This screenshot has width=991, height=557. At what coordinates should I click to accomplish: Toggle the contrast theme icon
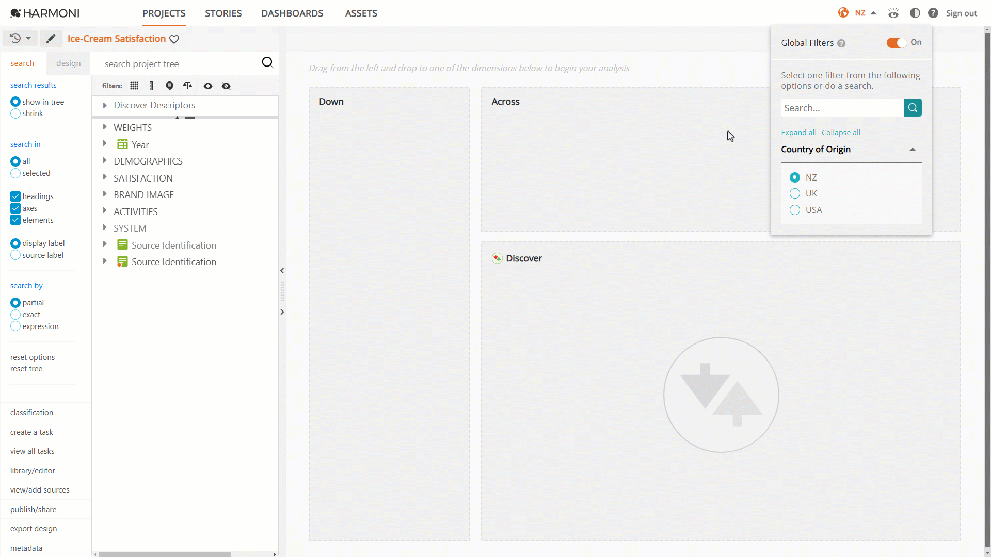click(x=915, y=13)
